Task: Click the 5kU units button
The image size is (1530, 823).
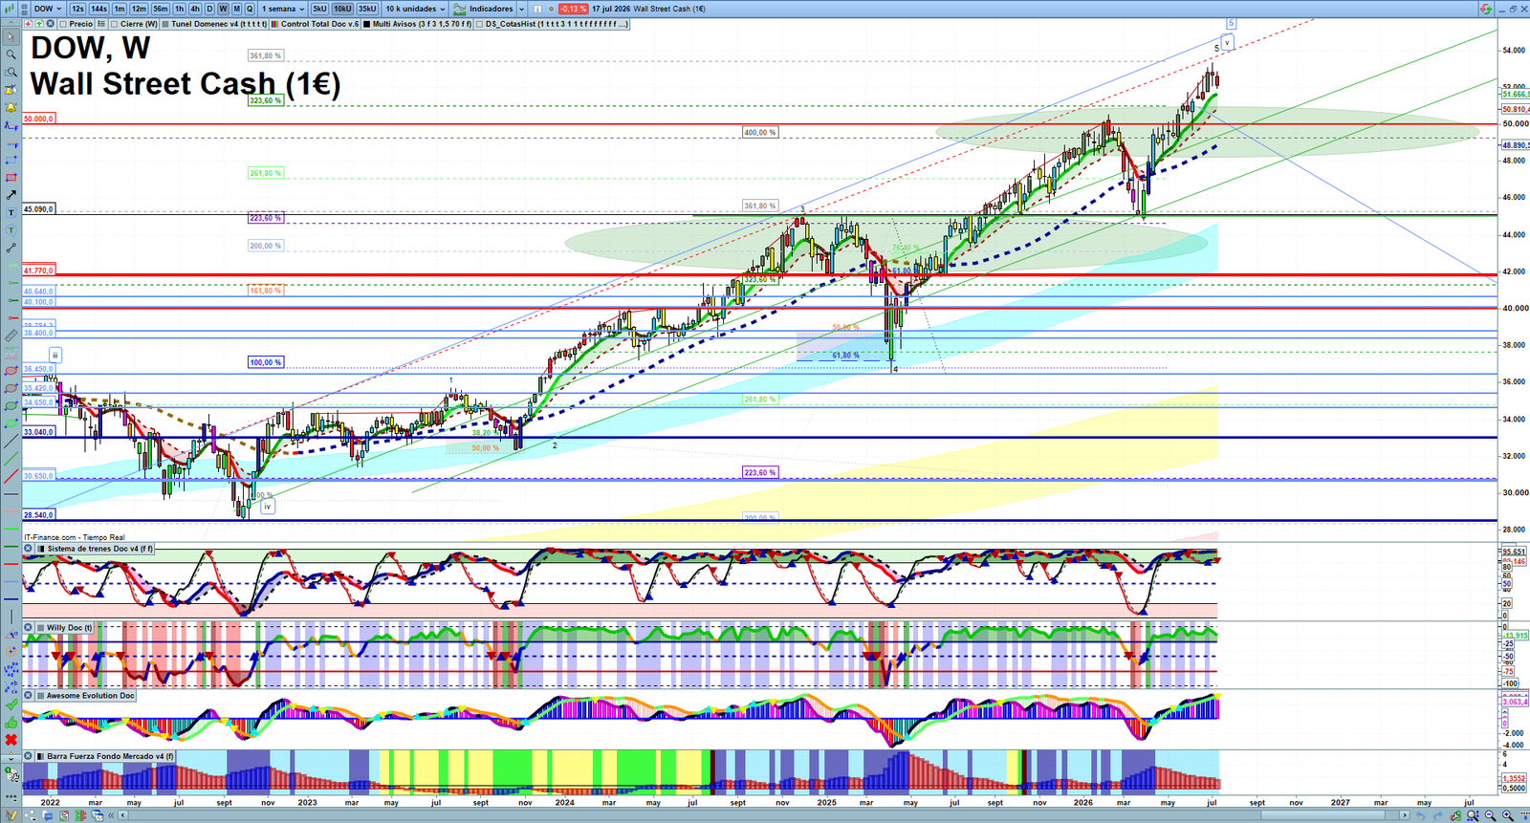Action: (319, 9)
